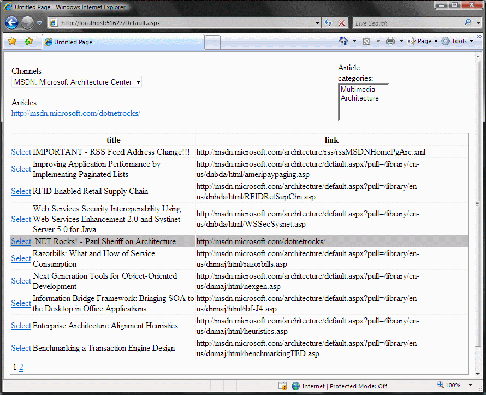The image size is (486, 395).
Task: Stop loading with the red X icon
Action: (x=342, y=23)
